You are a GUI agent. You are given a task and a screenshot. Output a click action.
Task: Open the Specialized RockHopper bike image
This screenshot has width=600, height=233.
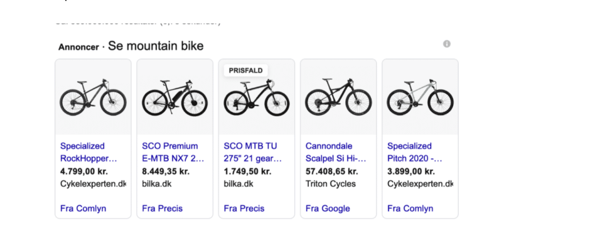[93, 97]
